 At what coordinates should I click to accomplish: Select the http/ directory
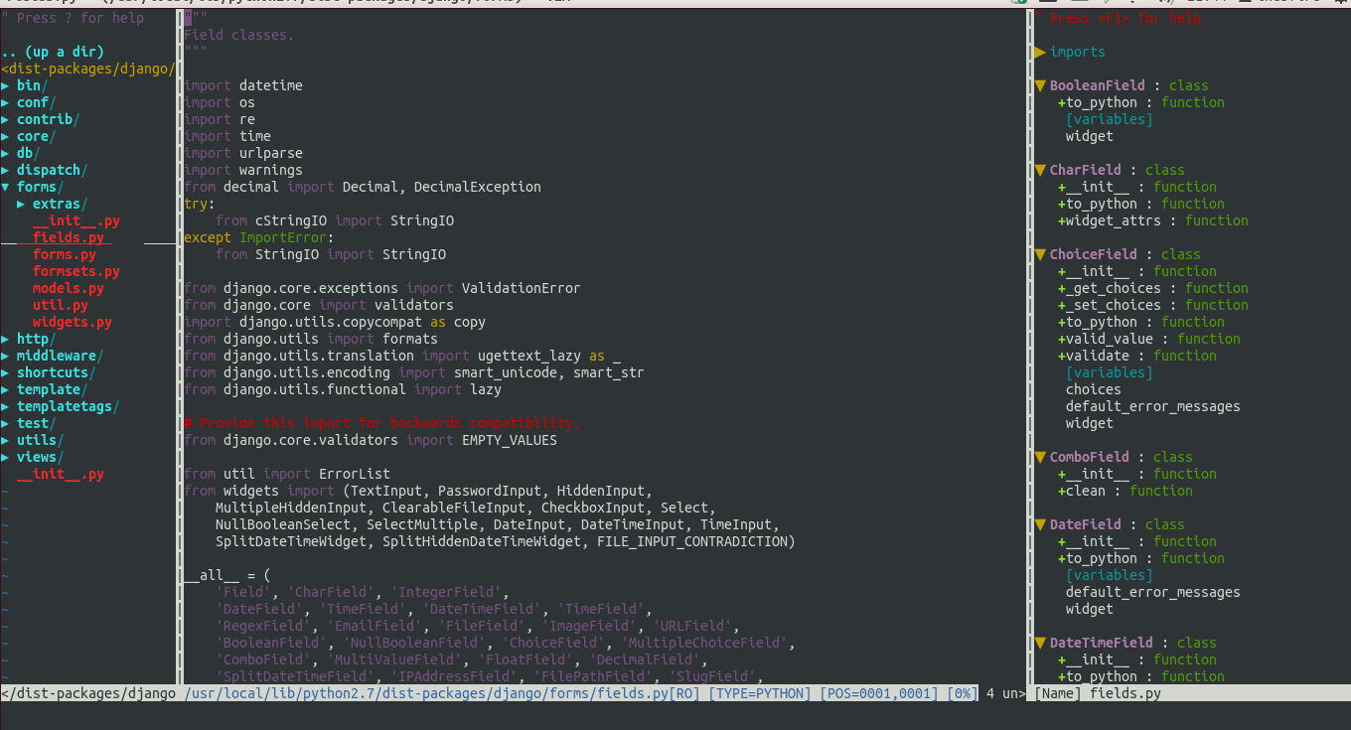tap(37, 339)
